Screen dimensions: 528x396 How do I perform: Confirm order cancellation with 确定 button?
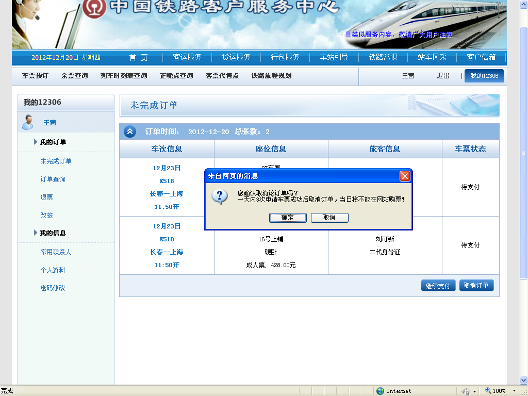(288, 218)
